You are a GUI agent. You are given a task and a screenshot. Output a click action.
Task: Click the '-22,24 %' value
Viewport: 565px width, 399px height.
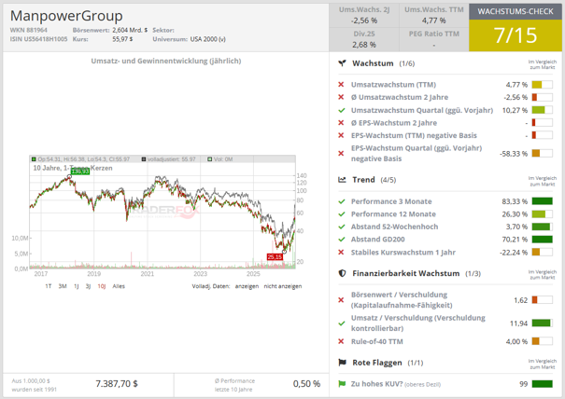(514, 253)
